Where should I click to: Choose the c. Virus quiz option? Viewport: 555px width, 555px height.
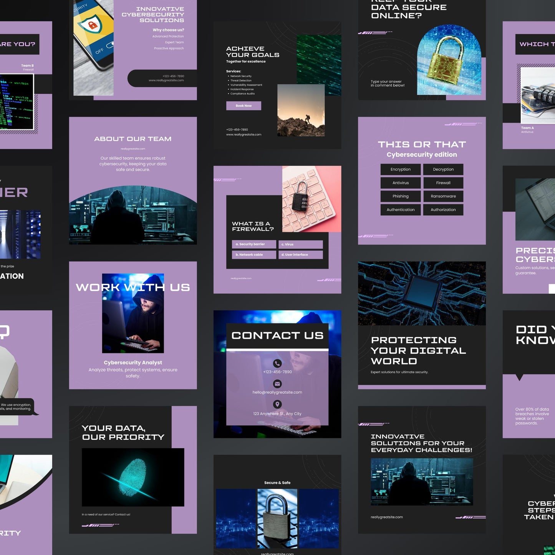pos(301,244)
